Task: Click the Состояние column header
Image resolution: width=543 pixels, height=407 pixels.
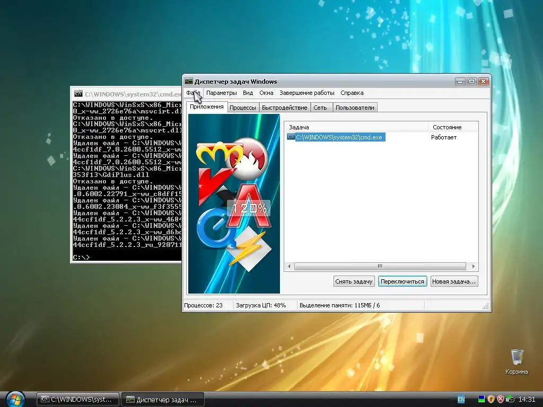Action: (x=453, y=127)
